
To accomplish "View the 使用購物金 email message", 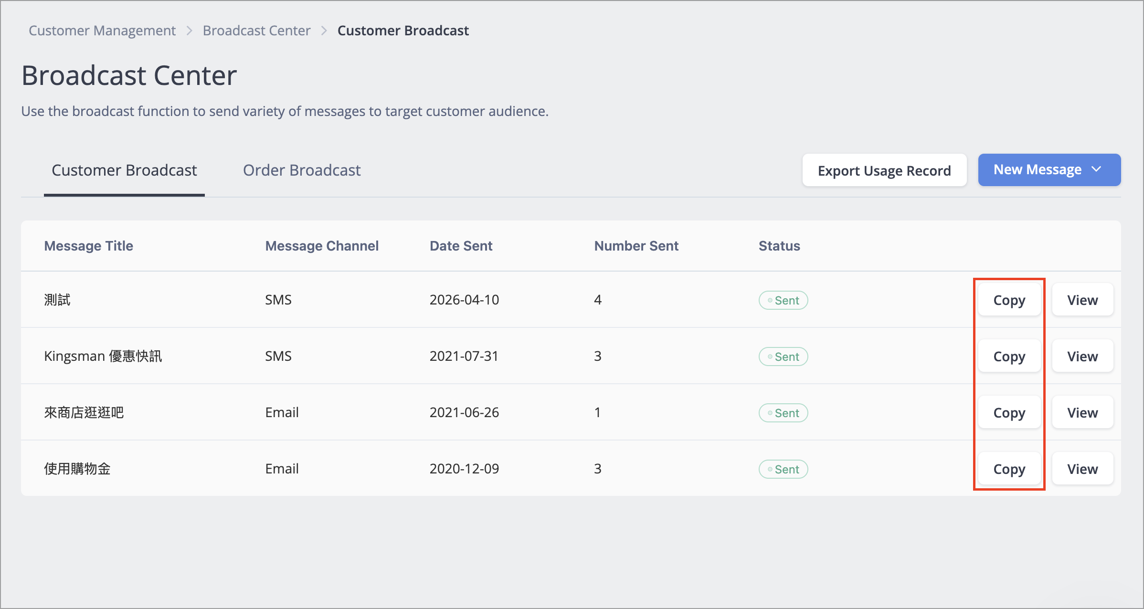I will (x=1082, y=469).
